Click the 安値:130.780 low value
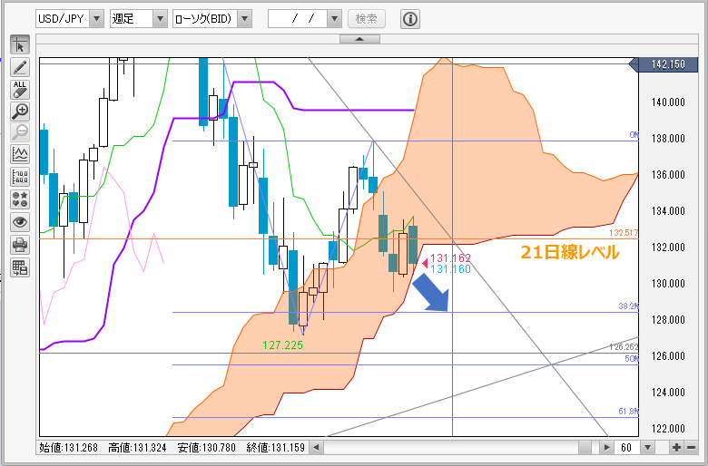The height and width of the screenshot is (466, 708). click(x=207, y=448)
